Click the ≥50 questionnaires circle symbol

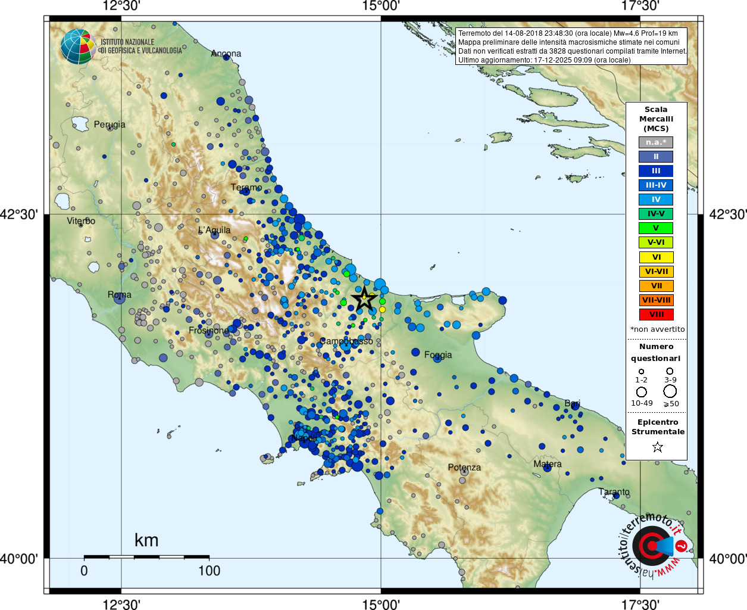pyautogui.click(x=670, y=391)
